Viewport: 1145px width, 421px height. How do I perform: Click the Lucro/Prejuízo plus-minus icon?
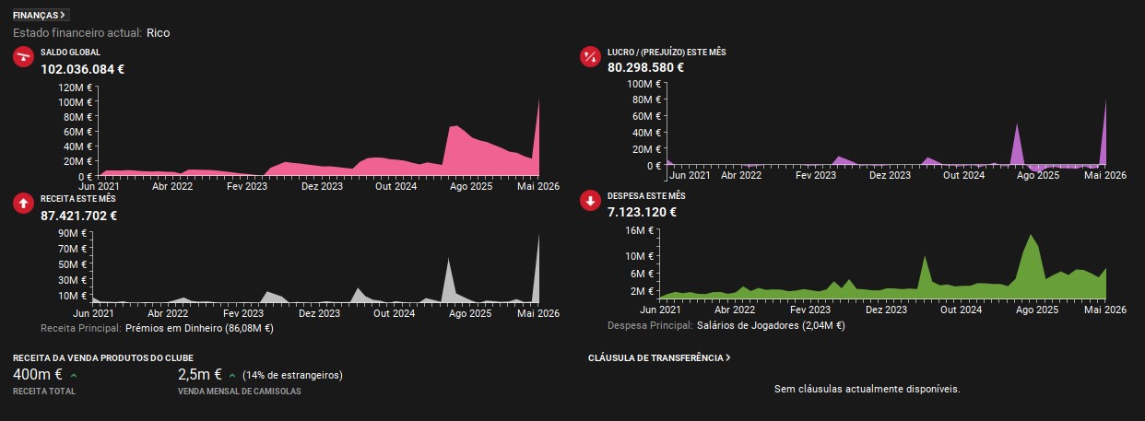click(590, 58)
